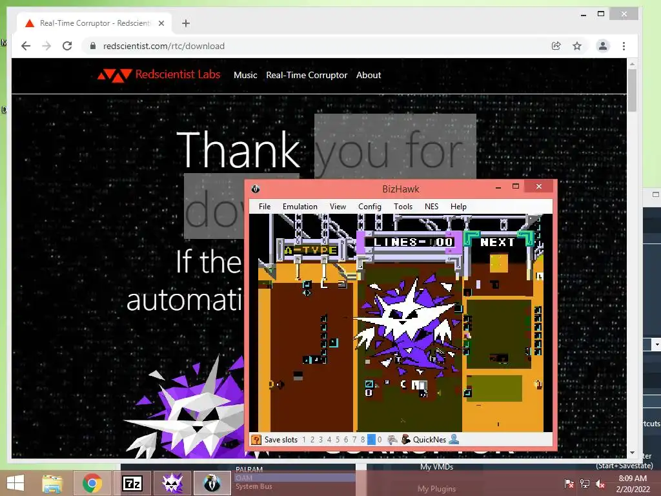This screenshot has height=496, width=661.
Task: Select OAM in the RTC memory domain list
Action: point(294,478)
